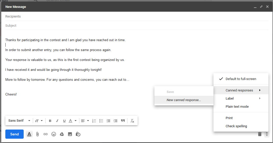Click the more options three-dot icon
273x143 pixels.
click(x=267, y=134)
